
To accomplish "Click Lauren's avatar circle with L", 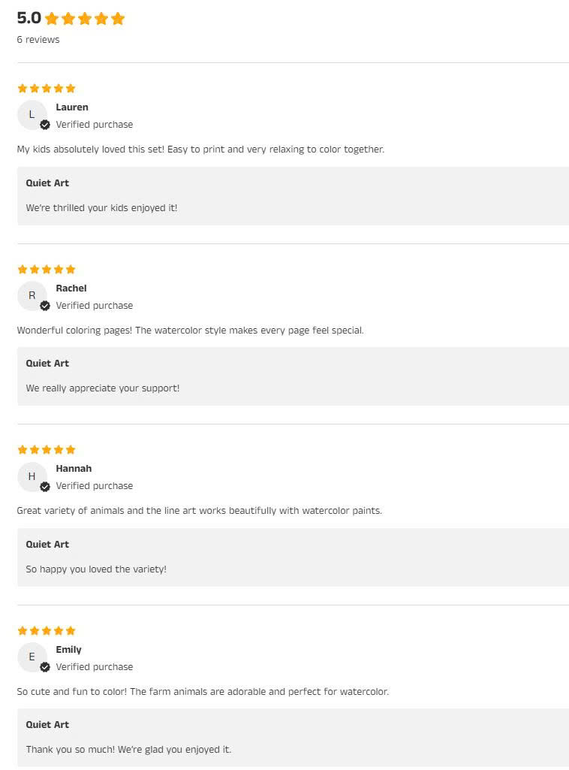I will point(31,115).
